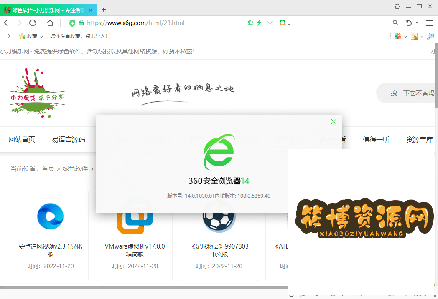
Task: Click the magnifier search icon in toolbar
Action: pos(395,23)
